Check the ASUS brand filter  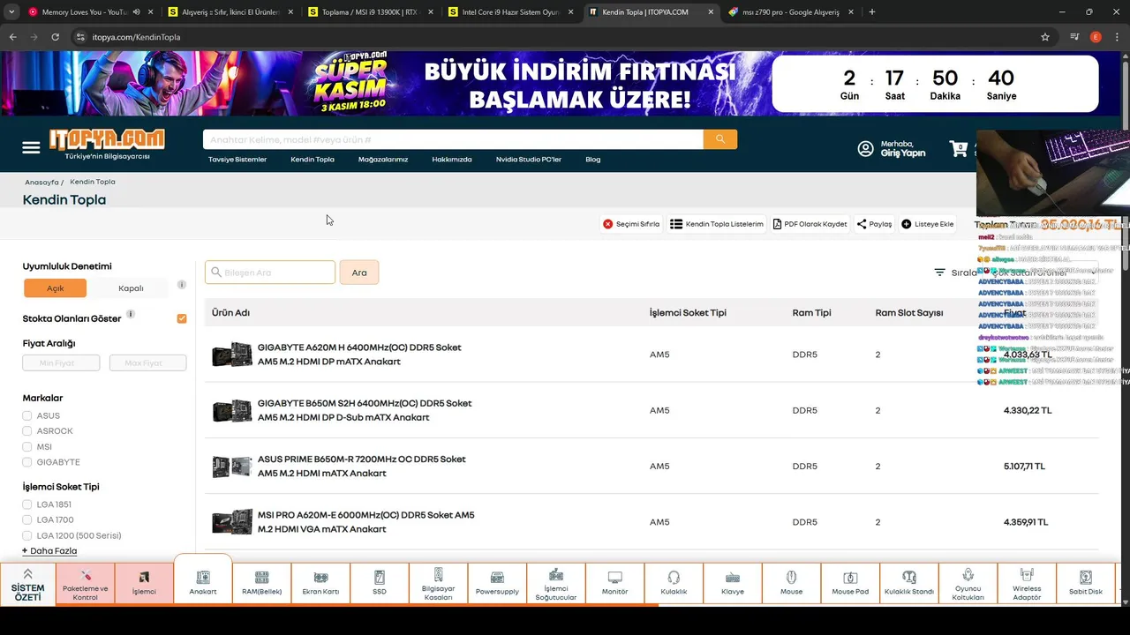point(27,415)
